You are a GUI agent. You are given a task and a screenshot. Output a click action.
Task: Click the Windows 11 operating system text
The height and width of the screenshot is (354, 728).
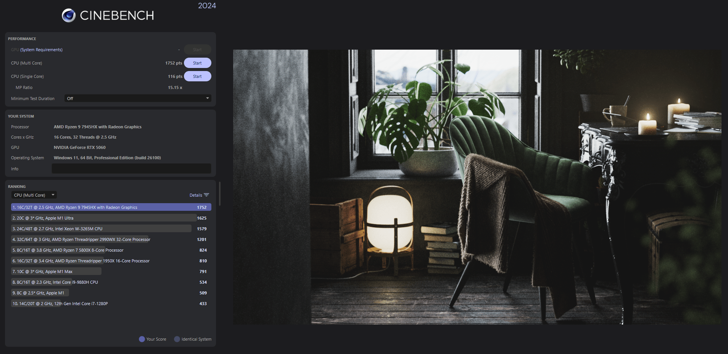[107, 158]
